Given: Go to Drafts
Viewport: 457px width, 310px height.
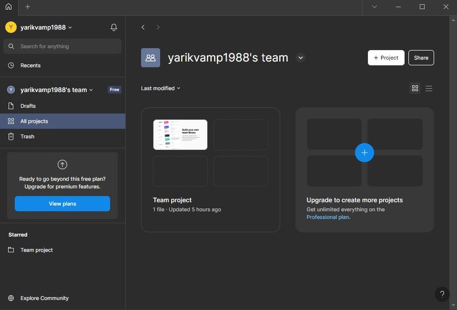Looking at the screenshot, I should click(x=62, y=106).
